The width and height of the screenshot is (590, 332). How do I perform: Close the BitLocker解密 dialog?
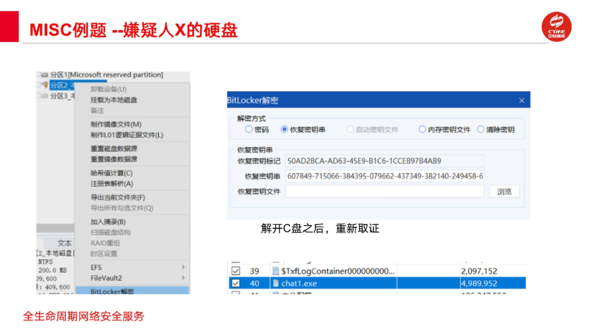coord(522,100)
